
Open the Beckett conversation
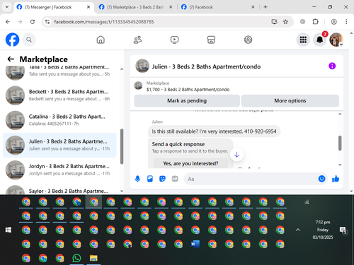[59, 95]
